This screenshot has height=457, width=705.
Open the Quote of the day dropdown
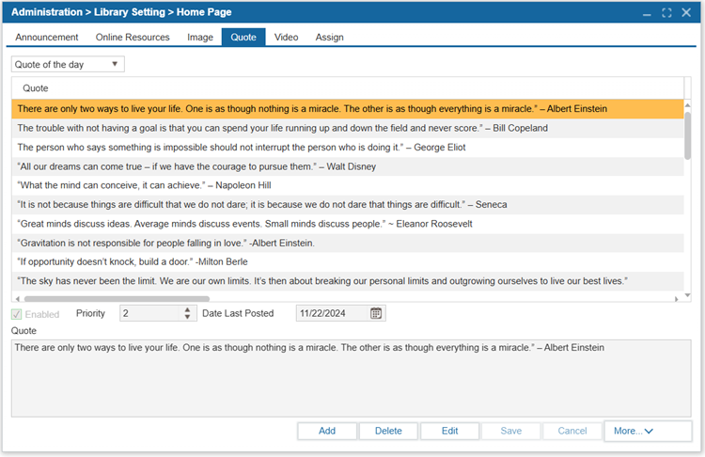tap(68, 64)
